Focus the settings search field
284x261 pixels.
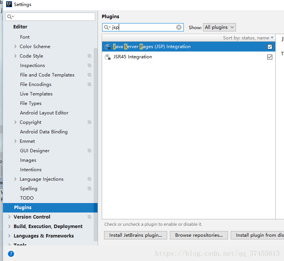click(50, 17)
